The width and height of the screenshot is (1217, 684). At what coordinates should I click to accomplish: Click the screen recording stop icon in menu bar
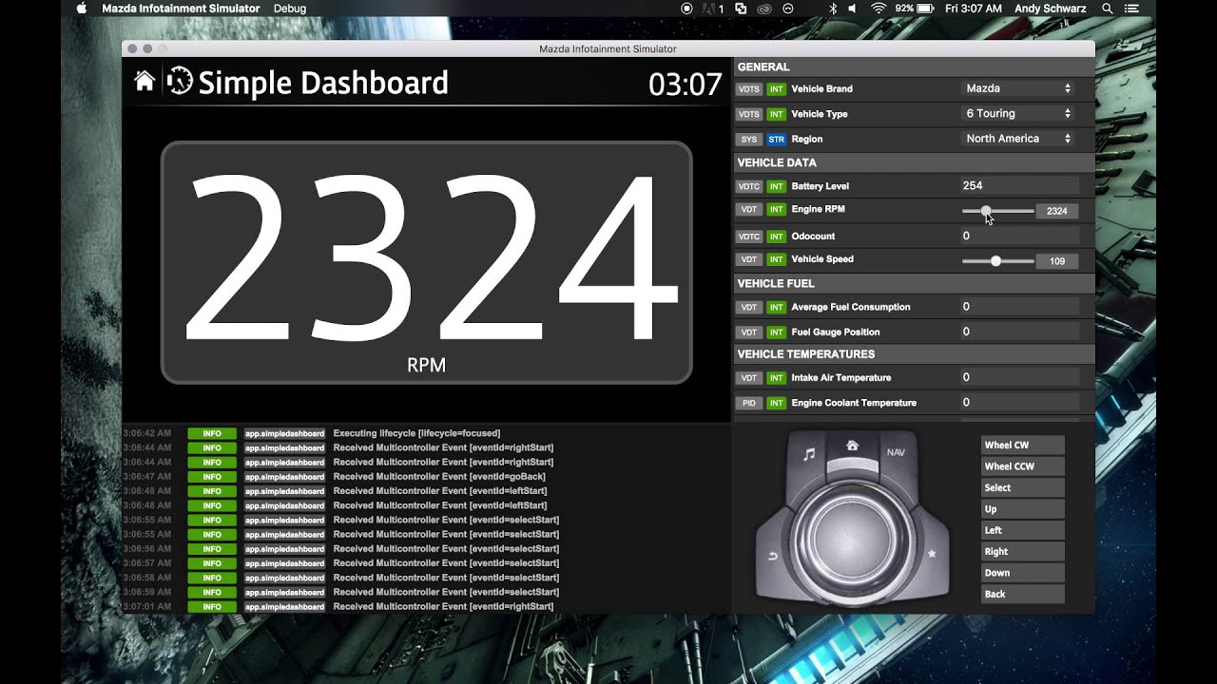[x=686, y=9]
